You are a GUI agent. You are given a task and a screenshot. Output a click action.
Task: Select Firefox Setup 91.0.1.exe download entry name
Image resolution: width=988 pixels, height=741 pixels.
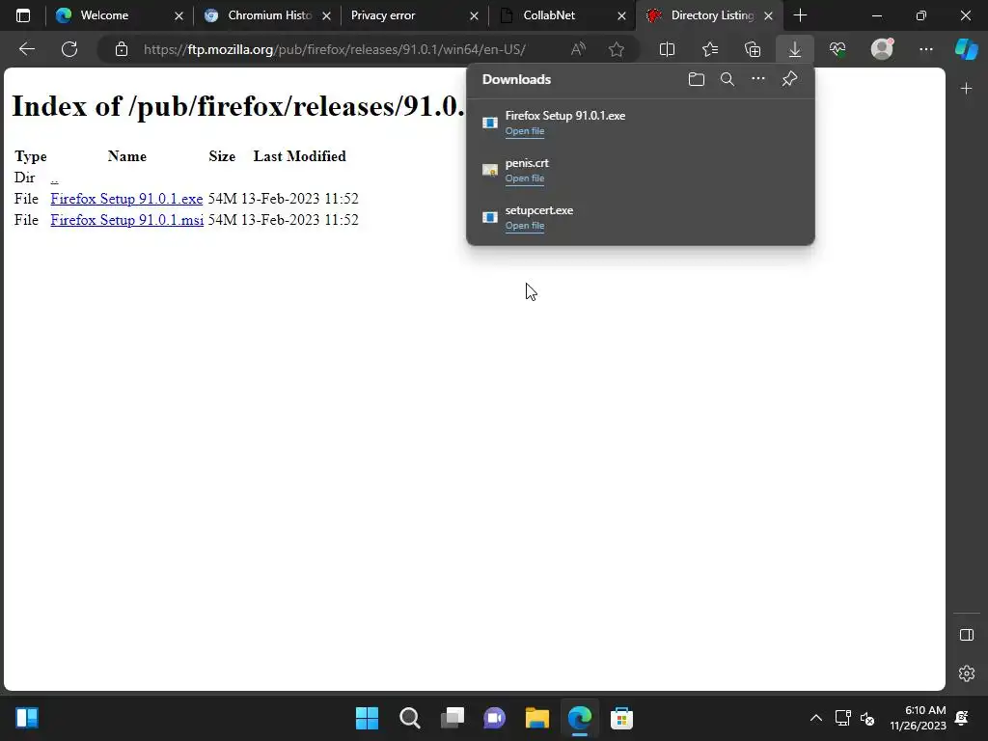pyautogui.click(x=565, y=116)
